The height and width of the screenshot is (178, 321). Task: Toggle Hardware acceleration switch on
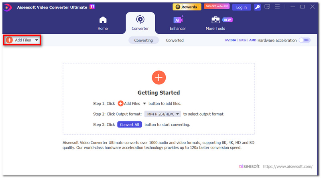pos(305,40)
